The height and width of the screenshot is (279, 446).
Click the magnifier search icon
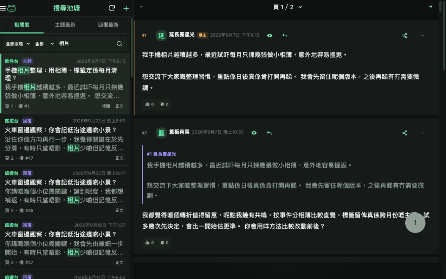click(119, 44)
